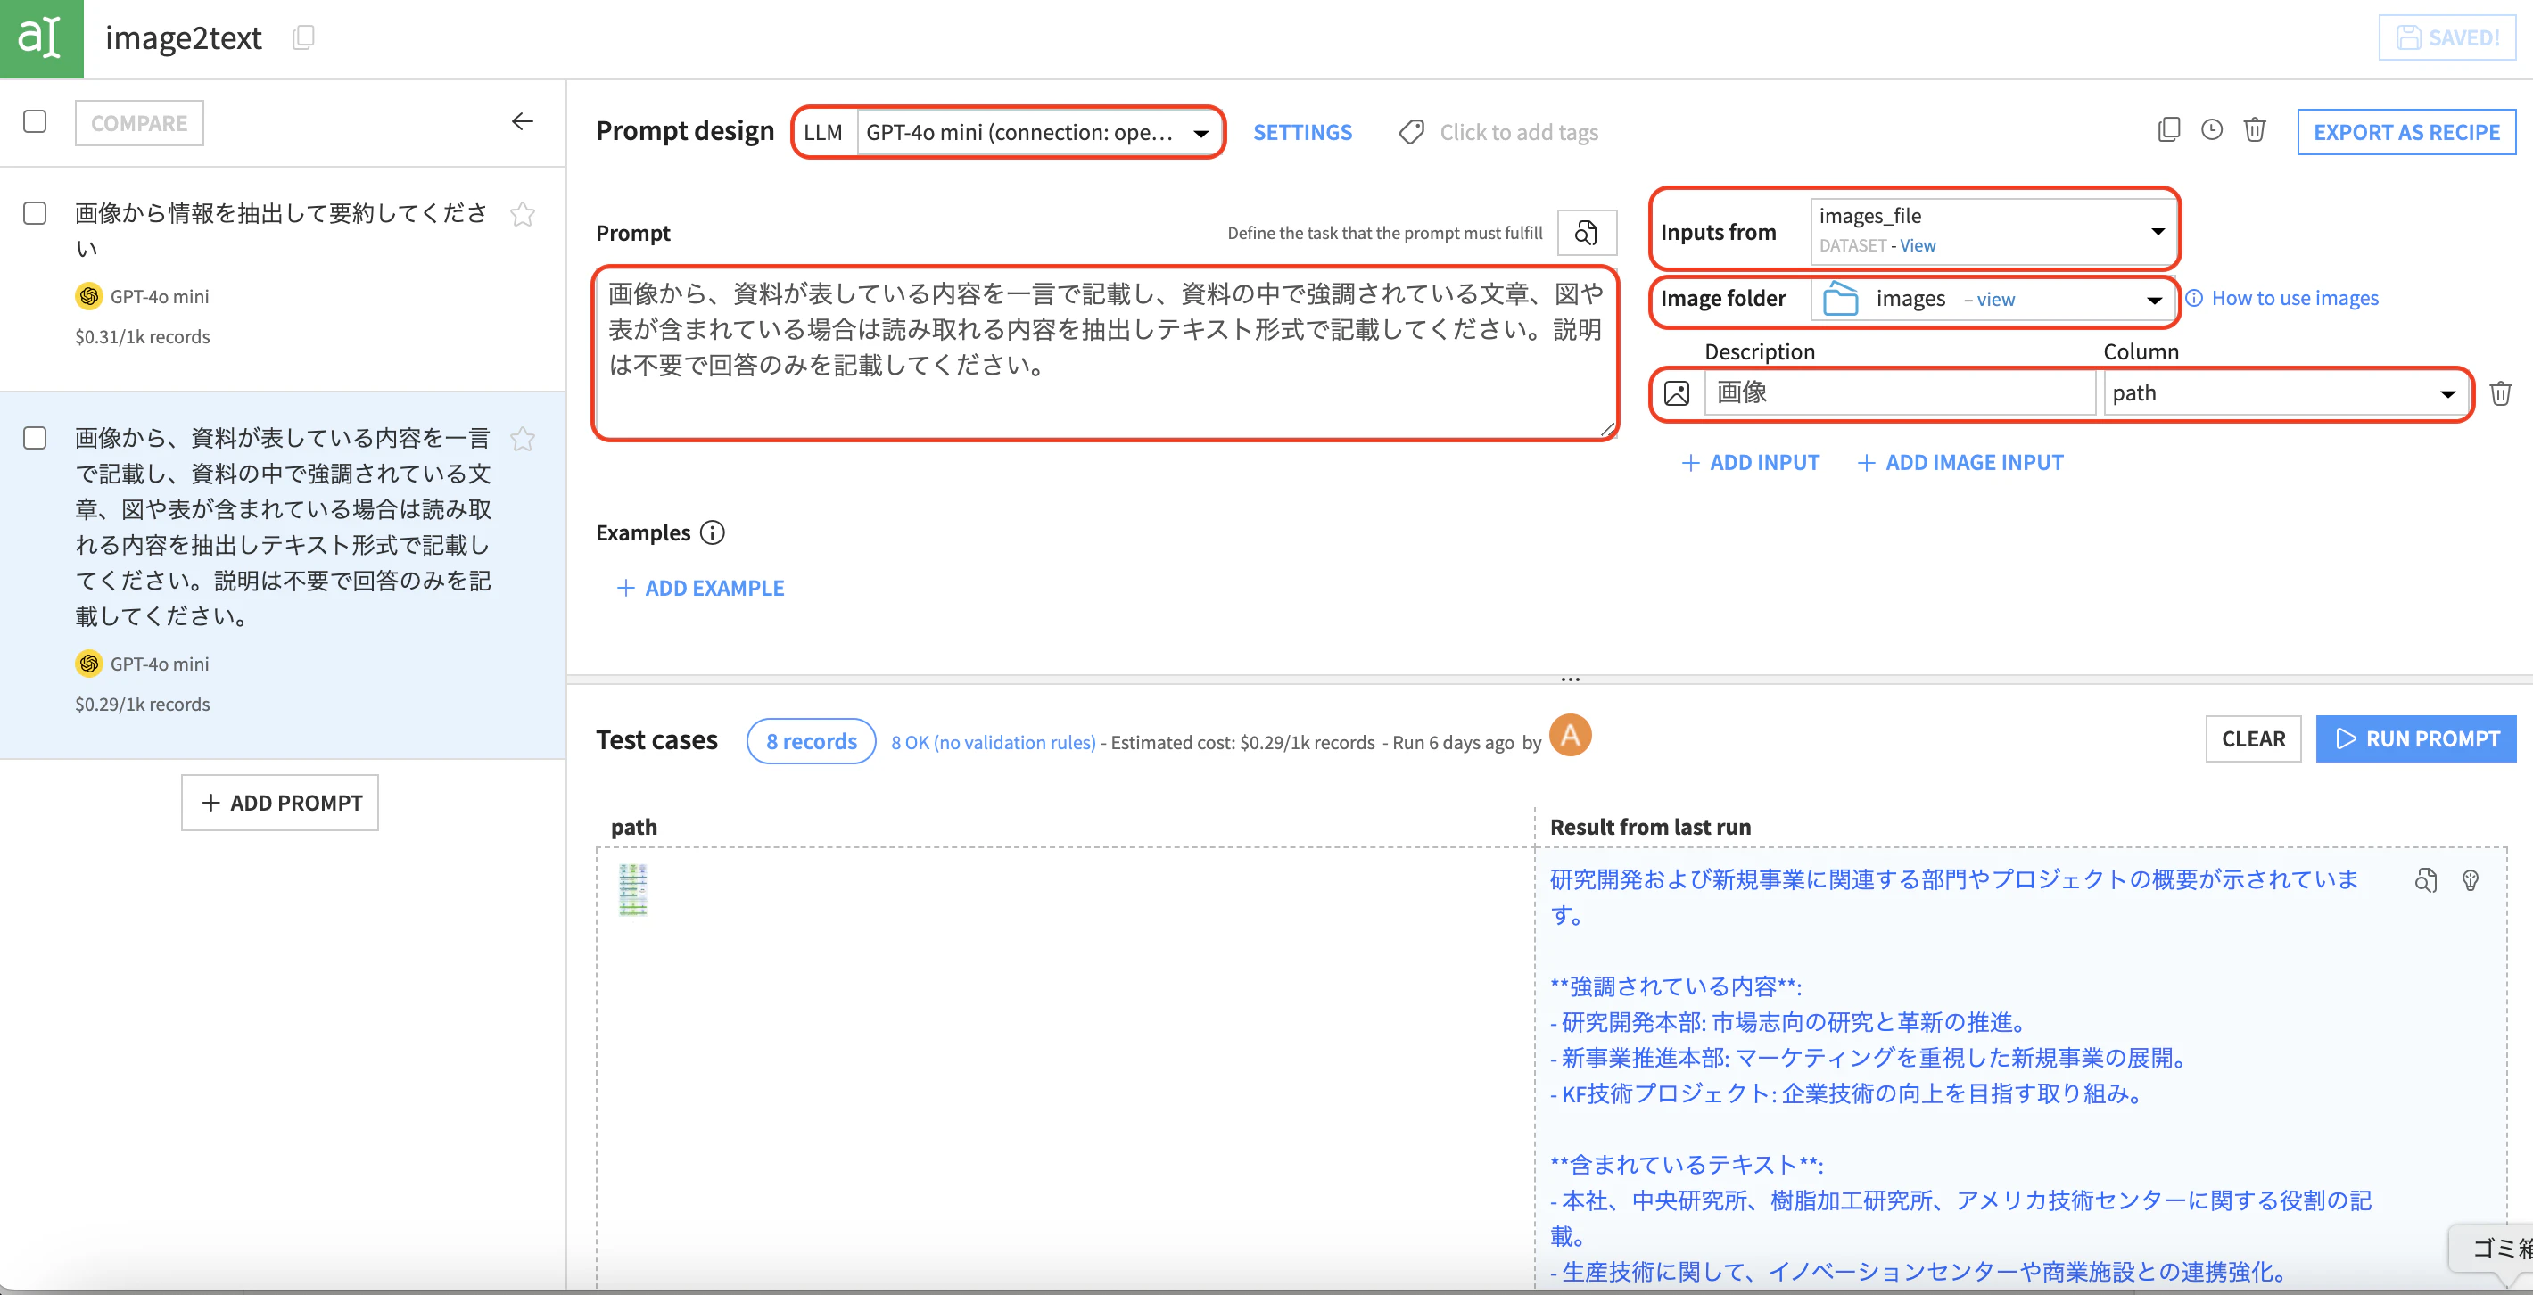Image resolution: width=2533 pixels, height=1295 pixels.
Task: Click the COMPARE button
Action: 138,123
